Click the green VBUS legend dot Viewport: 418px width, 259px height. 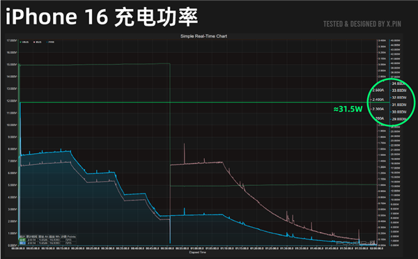tap(20, 42)
